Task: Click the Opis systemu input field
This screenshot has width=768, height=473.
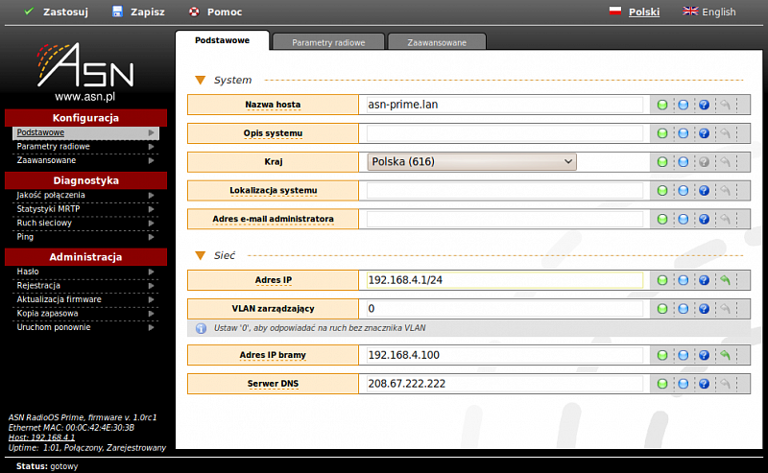Action: (x=505, y=133)
